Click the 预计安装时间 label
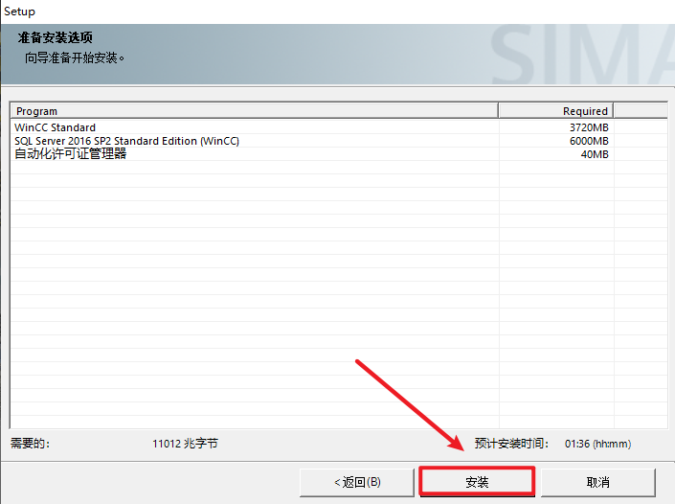The width and height of the screenshot is (675, 504). [x=511, y=444]
